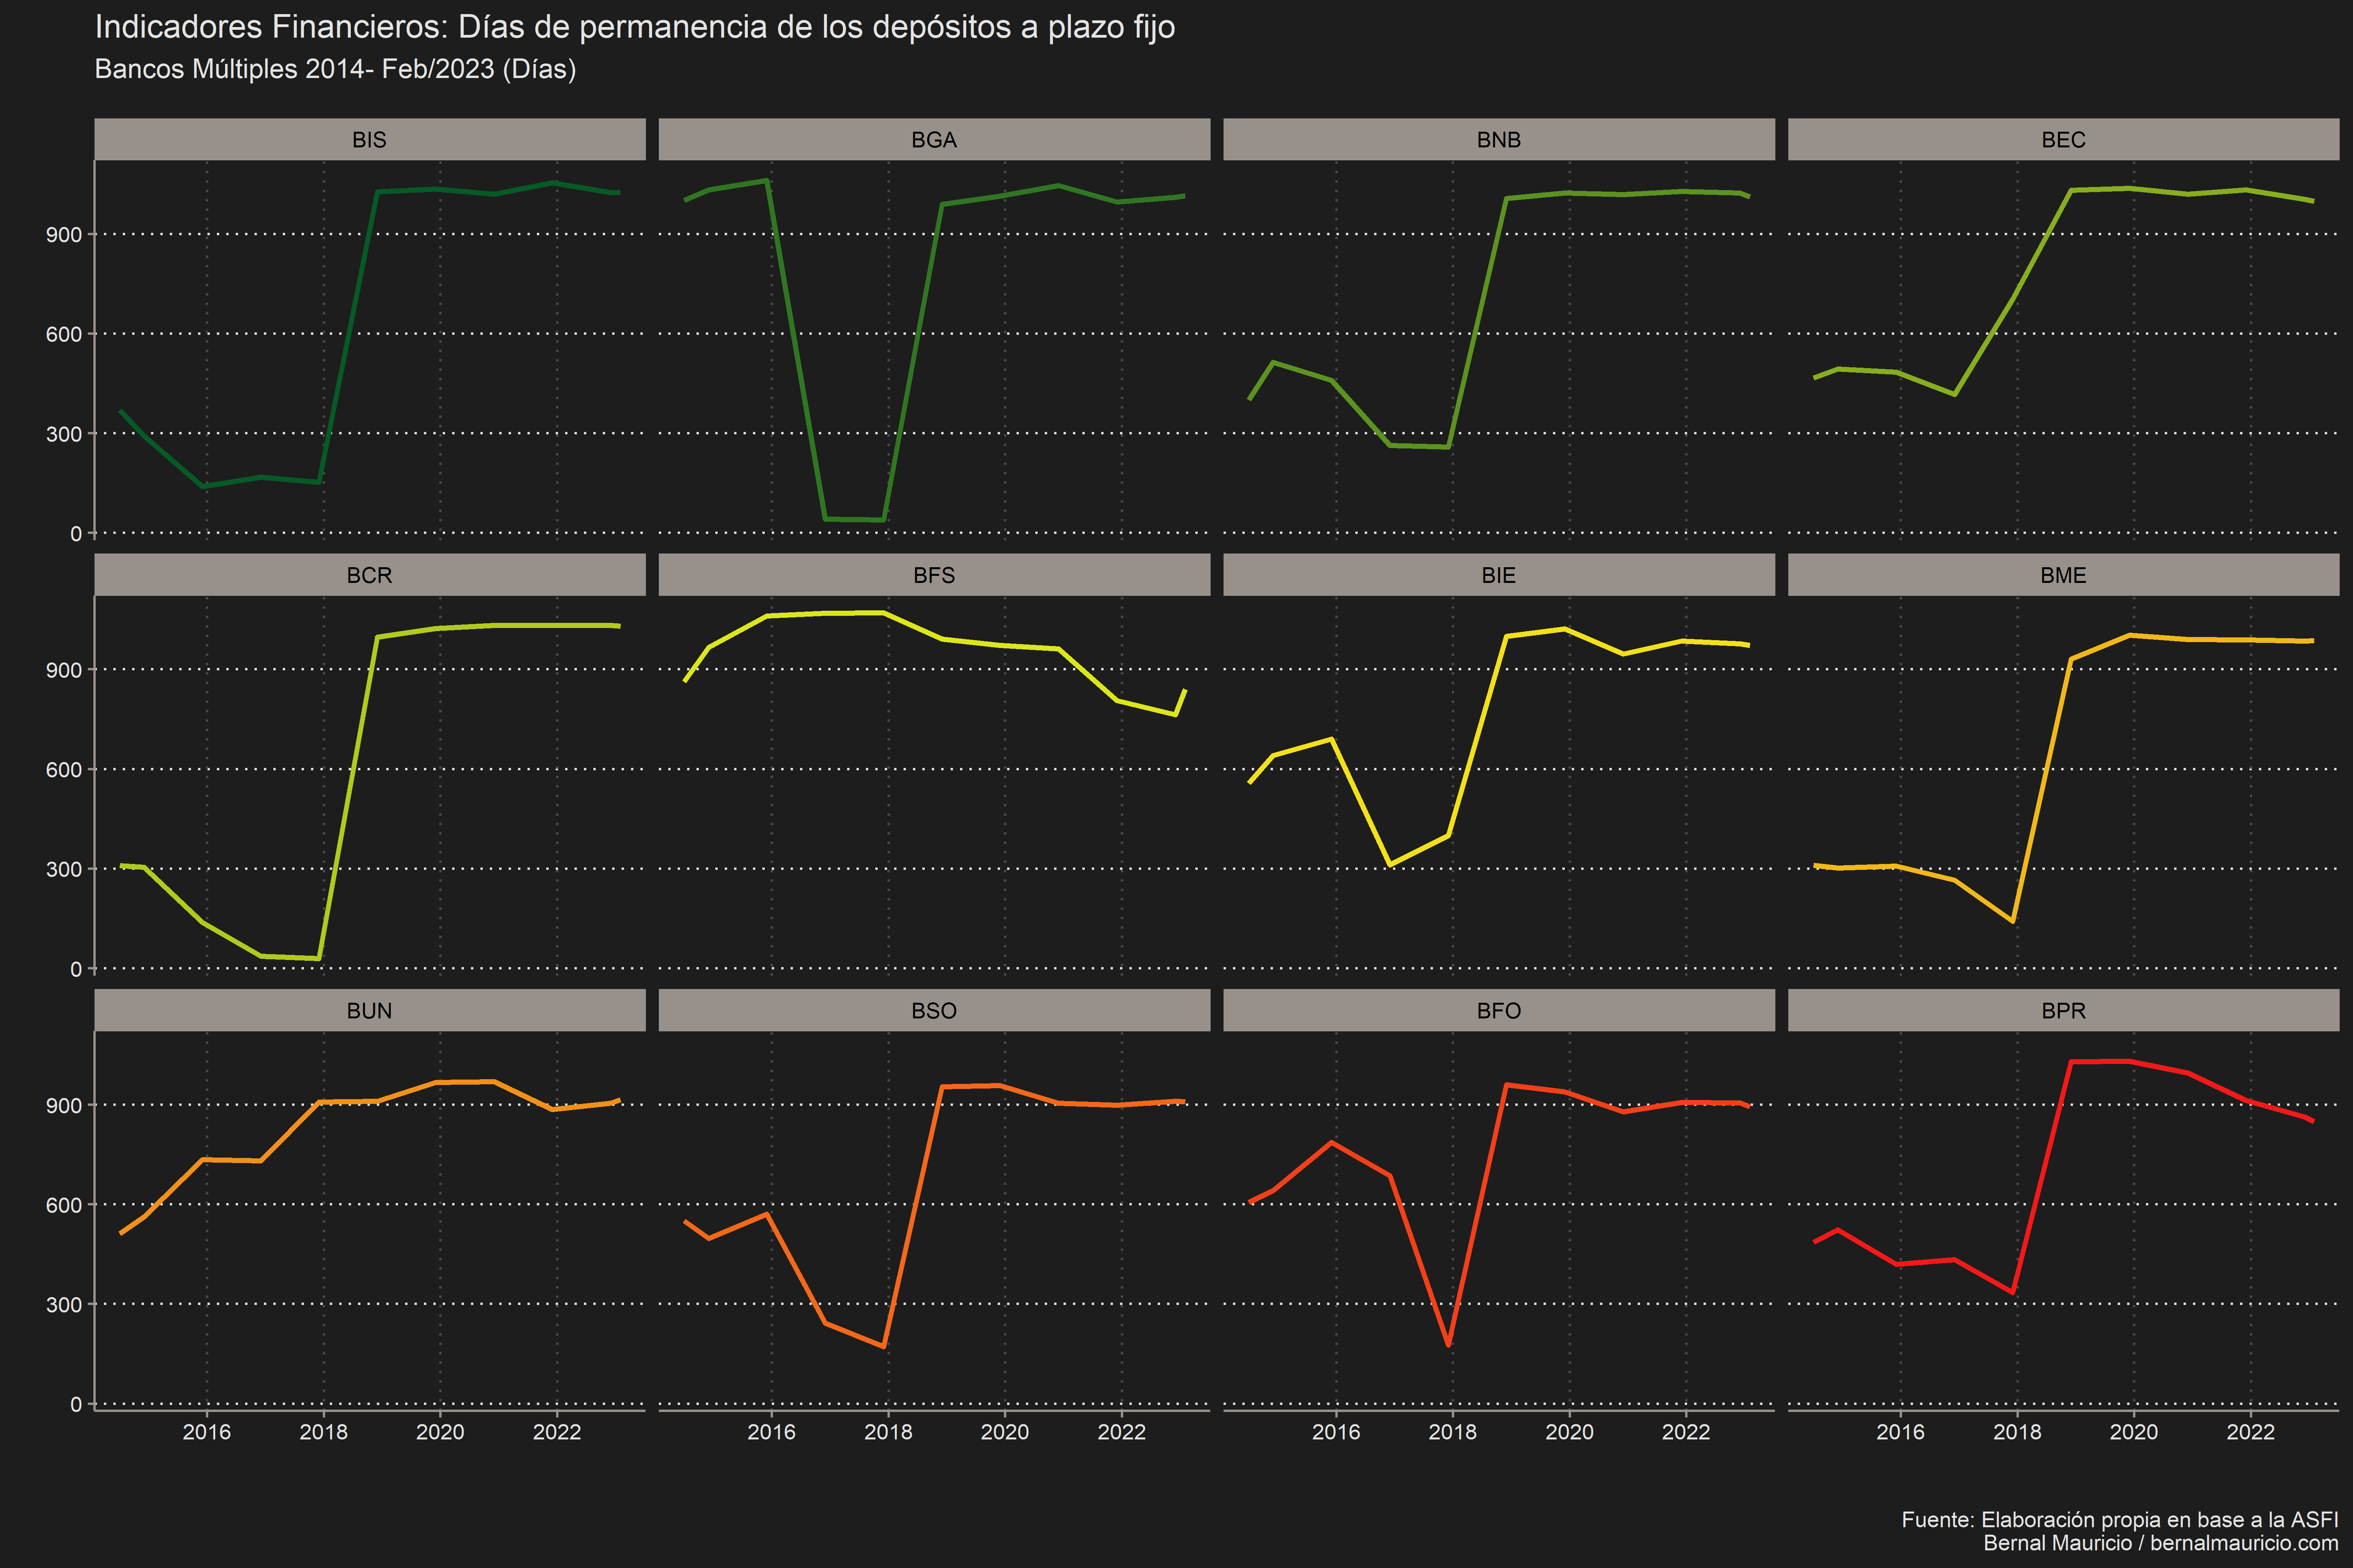
Task: Click y-axis label 0 in BUN row
Action: (x=76, y=1405)
